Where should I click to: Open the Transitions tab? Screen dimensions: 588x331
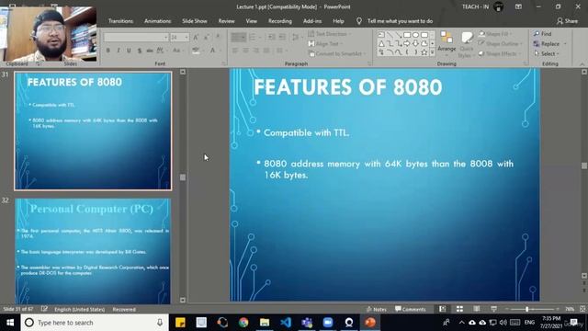point(120,21)
